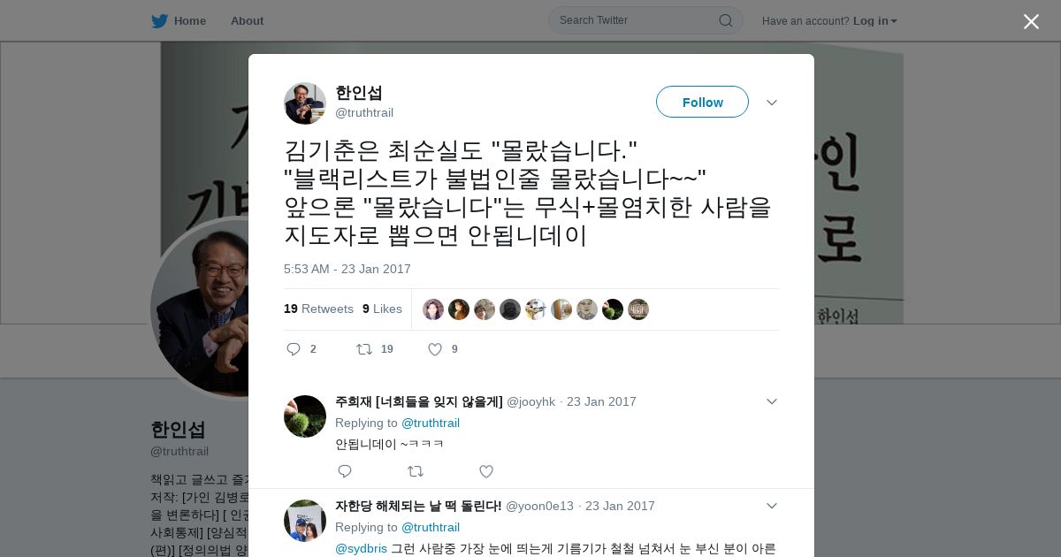1061x557 pixels.
Task: Open the Home menu item
Action: point(179,21)
